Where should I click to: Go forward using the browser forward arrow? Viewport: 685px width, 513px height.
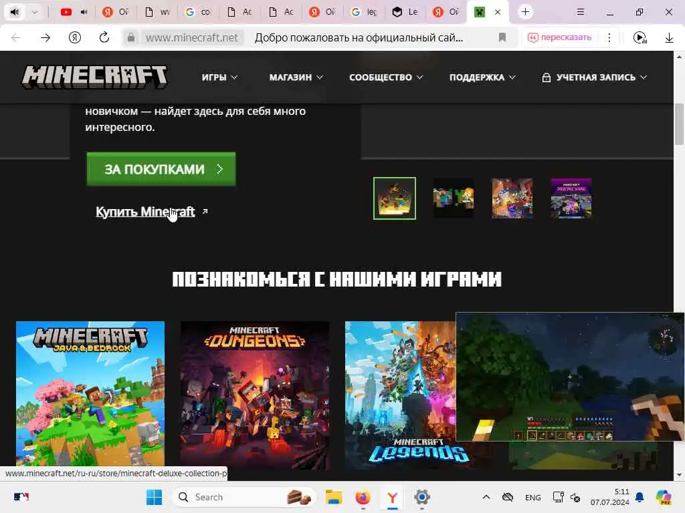tap(45, 38)
